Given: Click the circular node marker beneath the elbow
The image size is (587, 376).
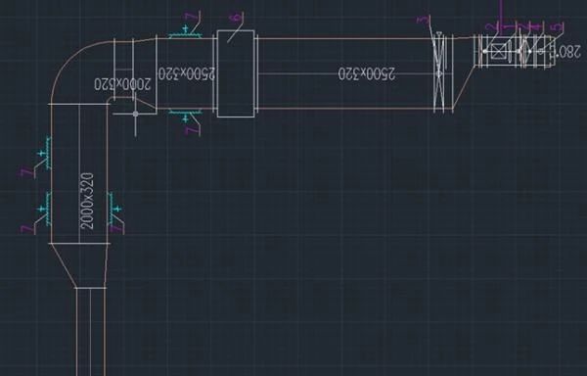Looking at the screenshot, I should pos(136,114).
